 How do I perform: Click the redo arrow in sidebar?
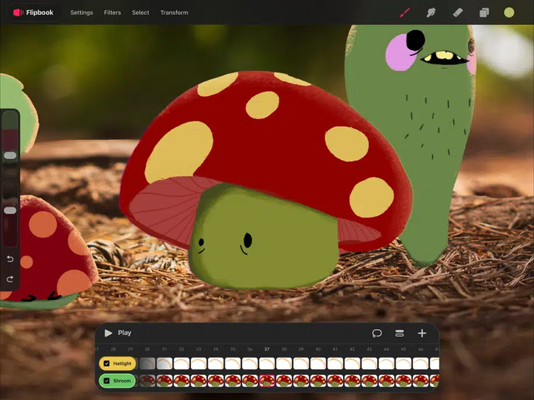click(x=10, y=278)
